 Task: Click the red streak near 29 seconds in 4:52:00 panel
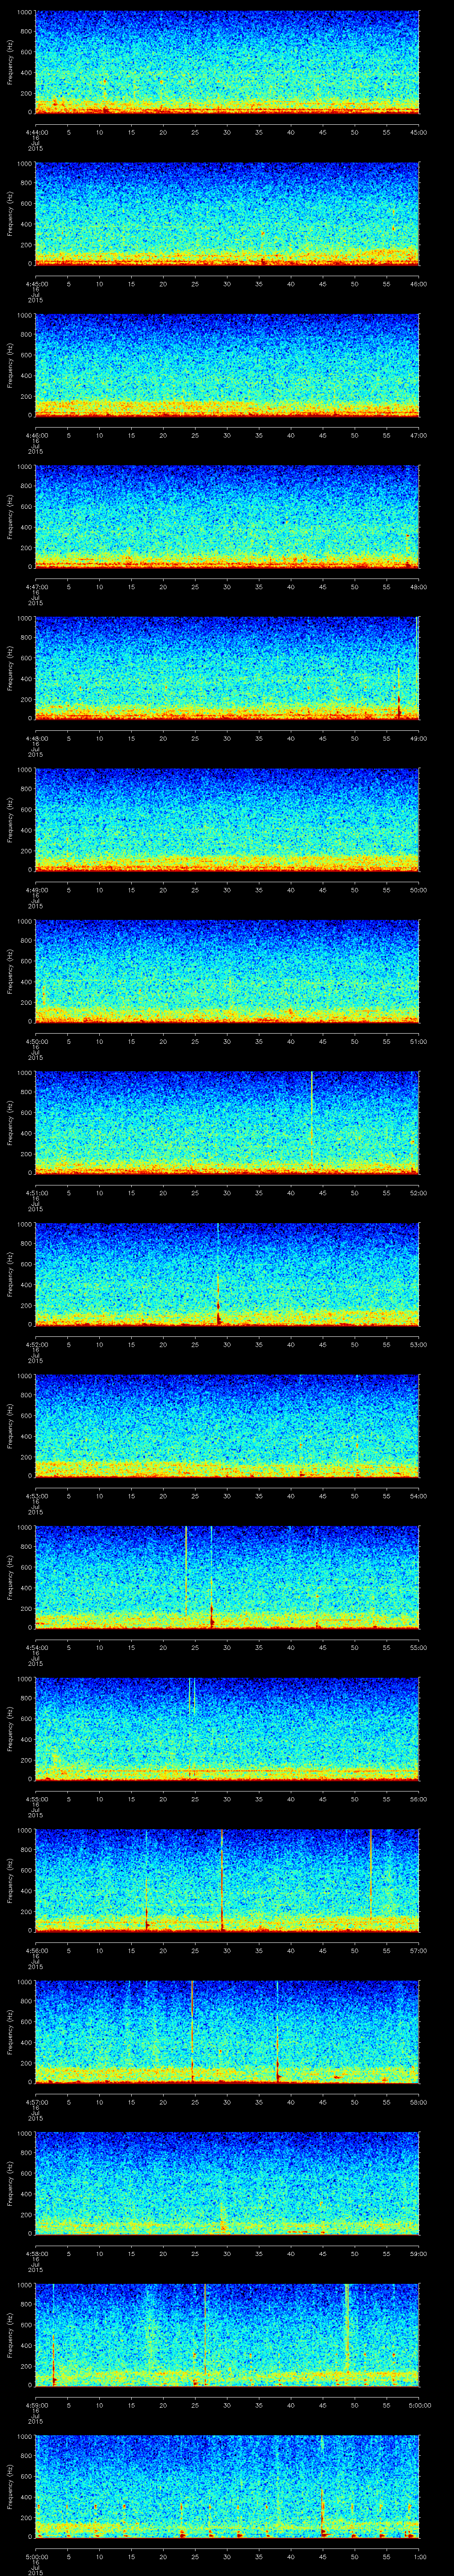click(219, 1290)
